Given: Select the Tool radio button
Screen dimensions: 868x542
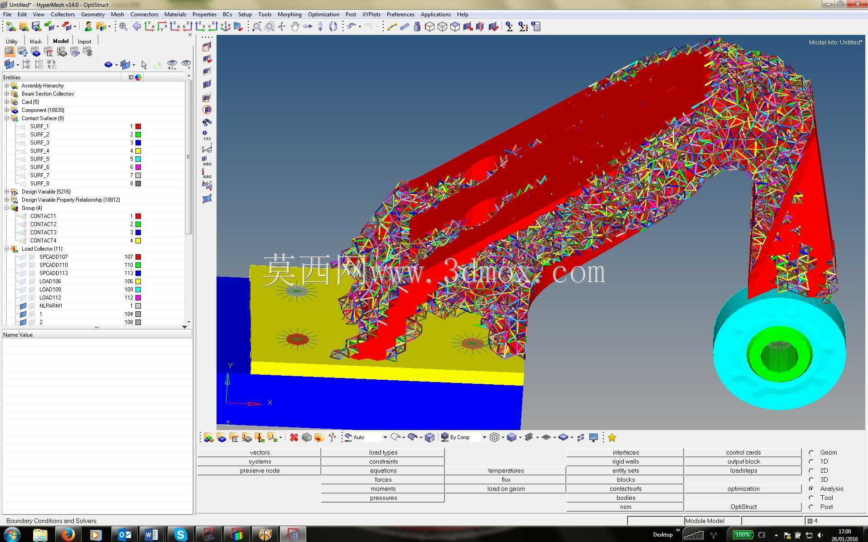Looking at the screenshot, I should pyautogui.click(x=811, y=498).
